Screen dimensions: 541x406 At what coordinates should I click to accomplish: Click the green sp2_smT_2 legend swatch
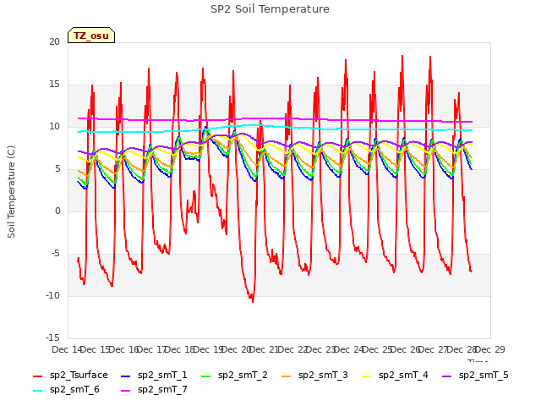206,376
